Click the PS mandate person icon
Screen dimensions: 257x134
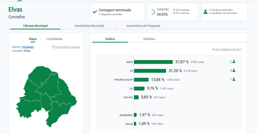pos(234,71)
